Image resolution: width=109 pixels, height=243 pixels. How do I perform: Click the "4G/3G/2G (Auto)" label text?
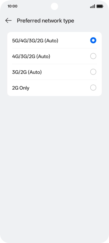(31, 56)
